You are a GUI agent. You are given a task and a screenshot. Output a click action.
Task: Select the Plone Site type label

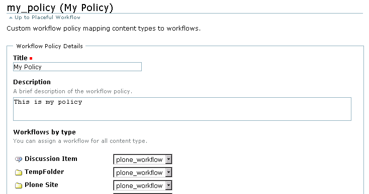click(x=41, y=185)
